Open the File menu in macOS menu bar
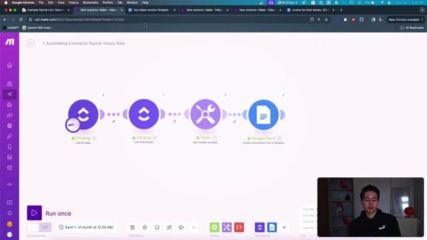The height and width of the screenshot is (240, 427). click(41, 3)
